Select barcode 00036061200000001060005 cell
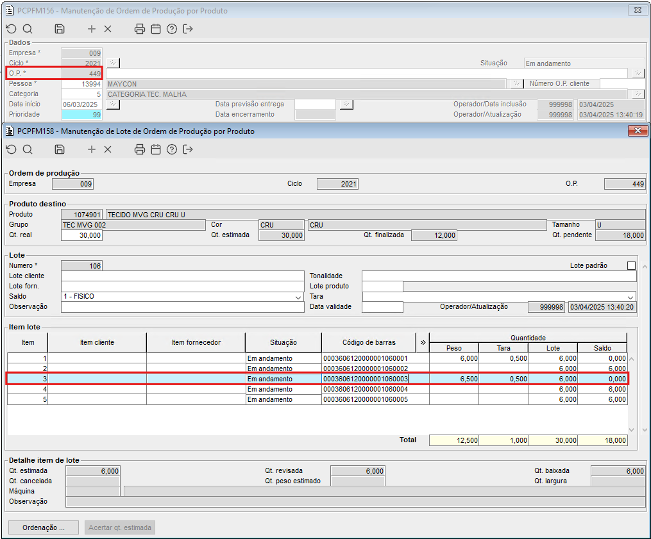 [375, 399]
